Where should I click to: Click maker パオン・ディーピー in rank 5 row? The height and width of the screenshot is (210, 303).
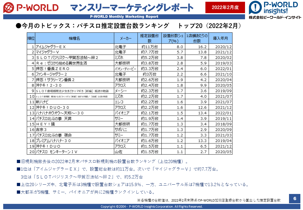(x=126, y=69)
